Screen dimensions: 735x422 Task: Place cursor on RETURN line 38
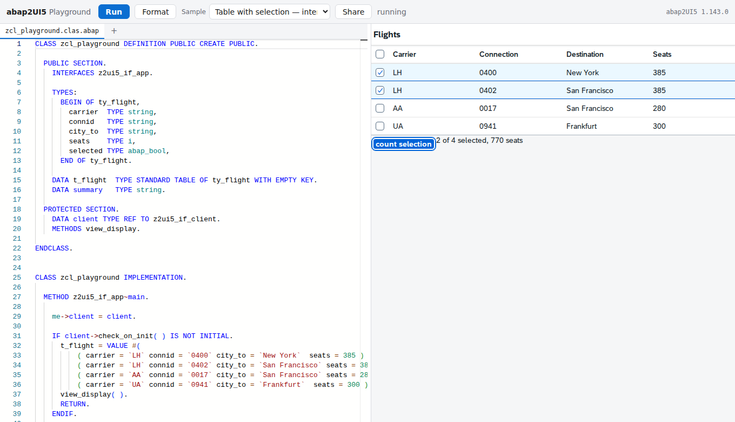click(x=75, y=404)
